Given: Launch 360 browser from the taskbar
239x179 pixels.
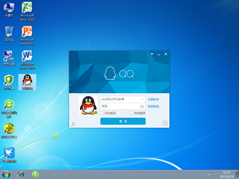Looking at the screenshot, I should pos(35,175).
